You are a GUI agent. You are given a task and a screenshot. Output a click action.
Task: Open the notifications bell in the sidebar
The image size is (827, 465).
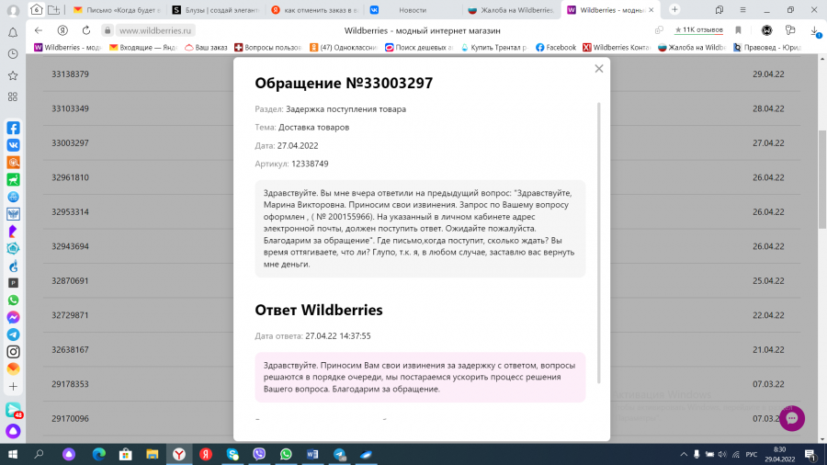(13, 33)
